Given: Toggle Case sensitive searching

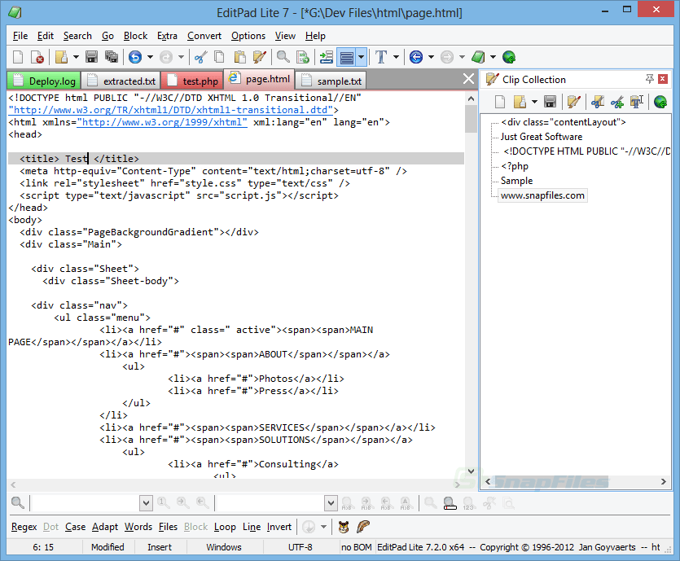Looking at the screenshot, I should point(75,527).
